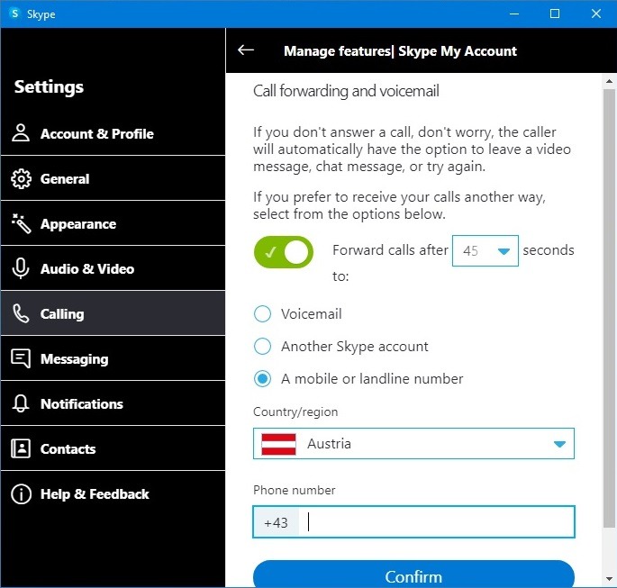Click into the Phone number field
The width and height of the screenshot is (617, 588).
[437, 522]
